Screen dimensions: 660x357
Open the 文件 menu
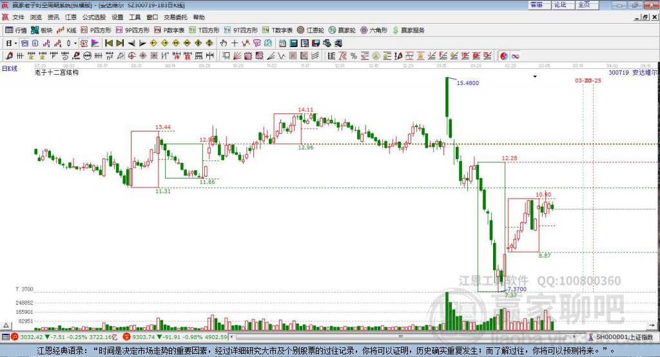coord(18,17)
